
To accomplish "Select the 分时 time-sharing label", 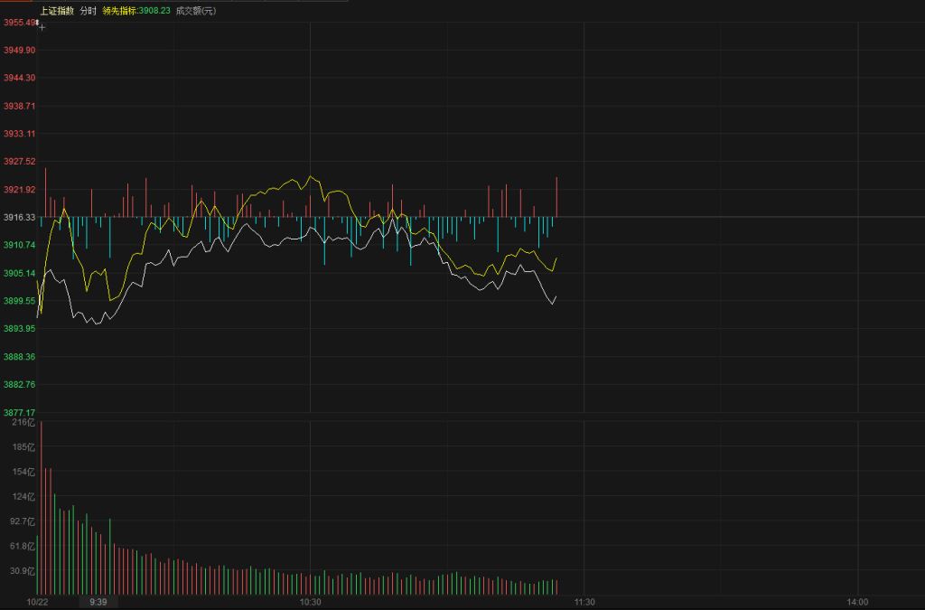I will 88,11.
